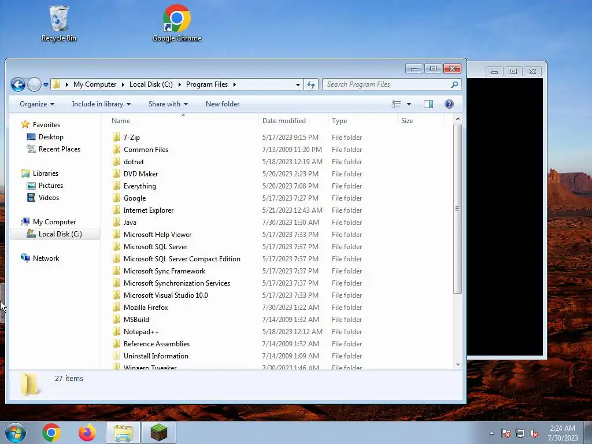Screen dimensions: 592x444
Task: Select Favorites in navigation pane
Action: point(41,125)
